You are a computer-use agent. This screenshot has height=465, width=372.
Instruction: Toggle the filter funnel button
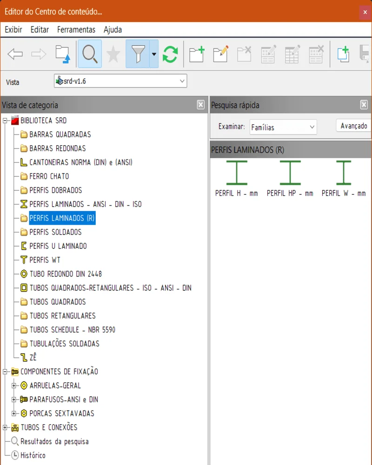tap(138, 54)
